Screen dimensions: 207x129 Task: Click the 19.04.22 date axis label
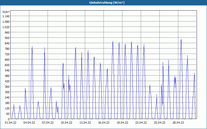point(122,123)
